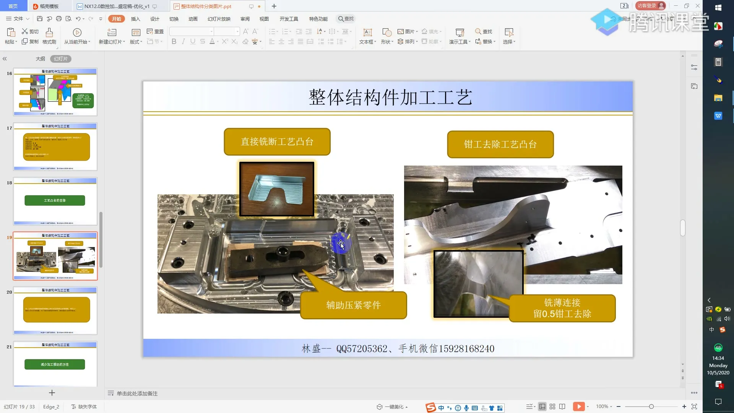Screen dimensions: 734x413
Task: Insert a Text Box (文本框)
Action: coord(367,36)
